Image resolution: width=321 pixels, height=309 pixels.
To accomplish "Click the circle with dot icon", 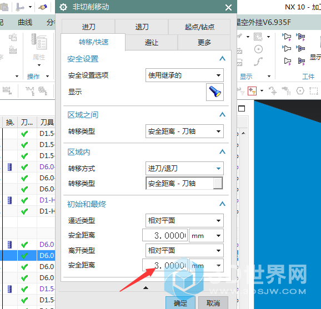I will [x=258, y=49].
